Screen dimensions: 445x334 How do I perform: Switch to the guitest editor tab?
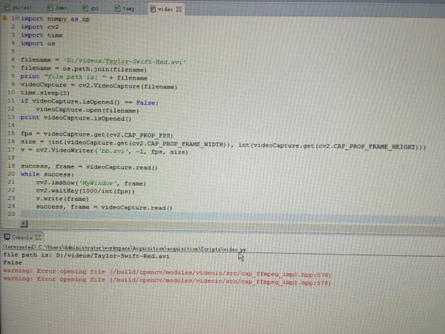(19, 7)
